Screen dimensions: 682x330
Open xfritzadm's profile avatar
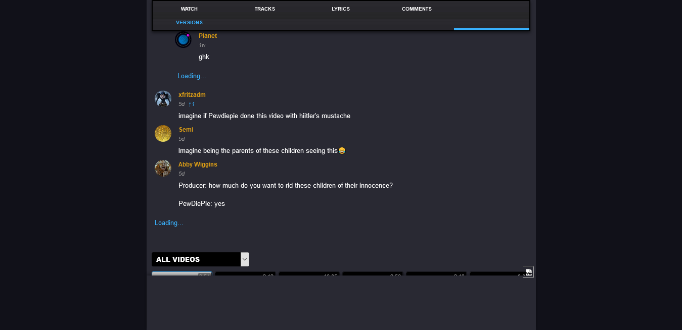click(163, 99)
